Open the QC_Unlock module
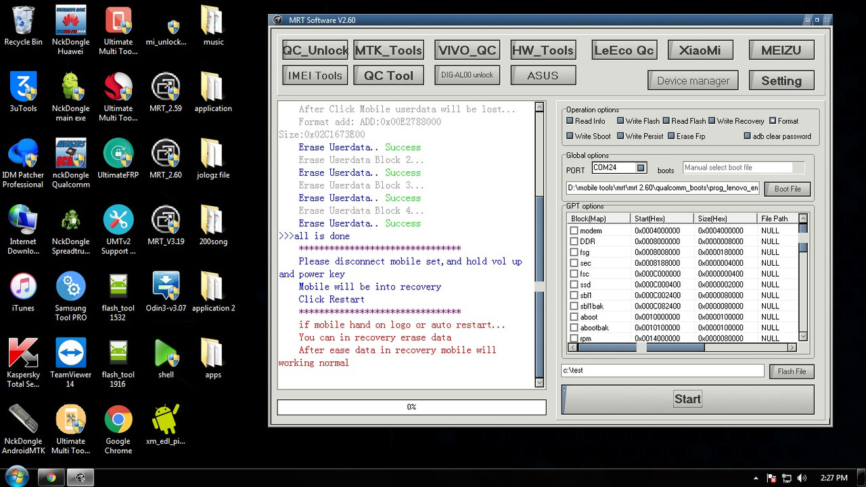This screenshot has height=487, width=866. point(315,50)
